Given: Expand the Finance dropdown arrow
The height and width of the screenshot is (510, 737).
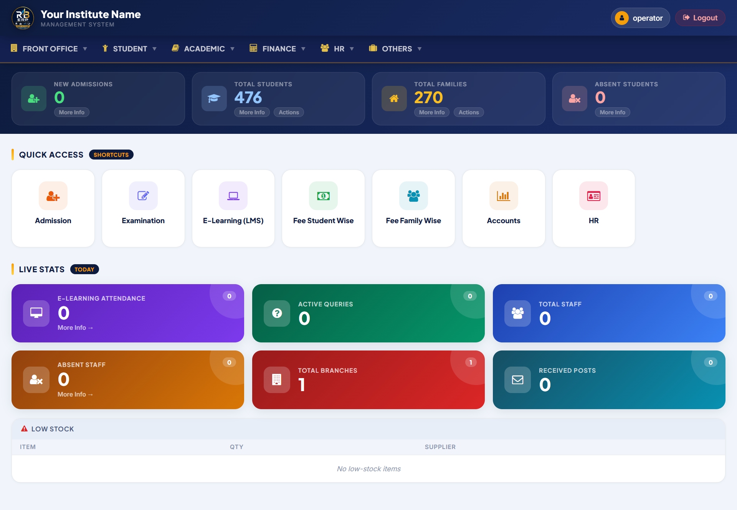Looking at the screenshot, I should 303,49.
